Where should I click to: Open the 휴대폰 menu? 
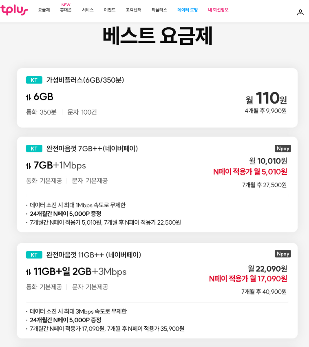(x=66, y=10)
